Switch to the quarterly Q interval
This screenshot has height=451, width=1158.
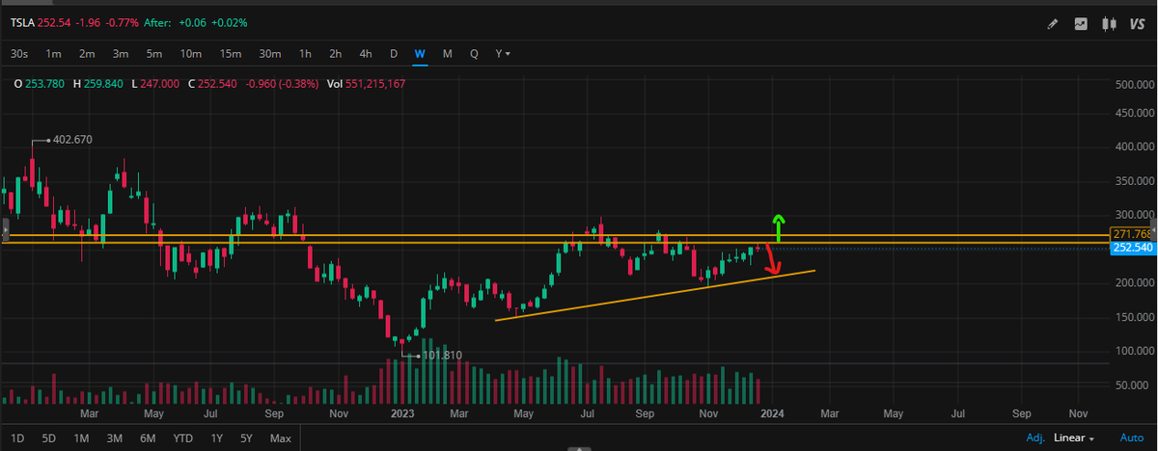coord(474,53)
